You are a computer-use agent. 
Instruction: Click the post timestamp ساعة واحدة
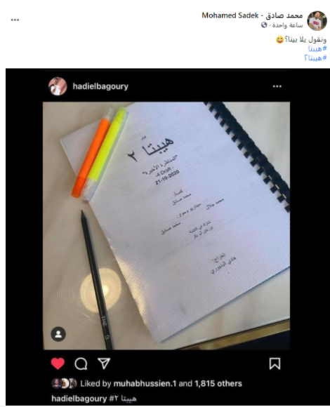click(x=287, y=25)
